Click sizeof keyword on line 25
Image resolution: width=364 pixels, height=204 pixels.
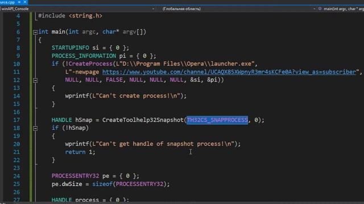point(102,184)
